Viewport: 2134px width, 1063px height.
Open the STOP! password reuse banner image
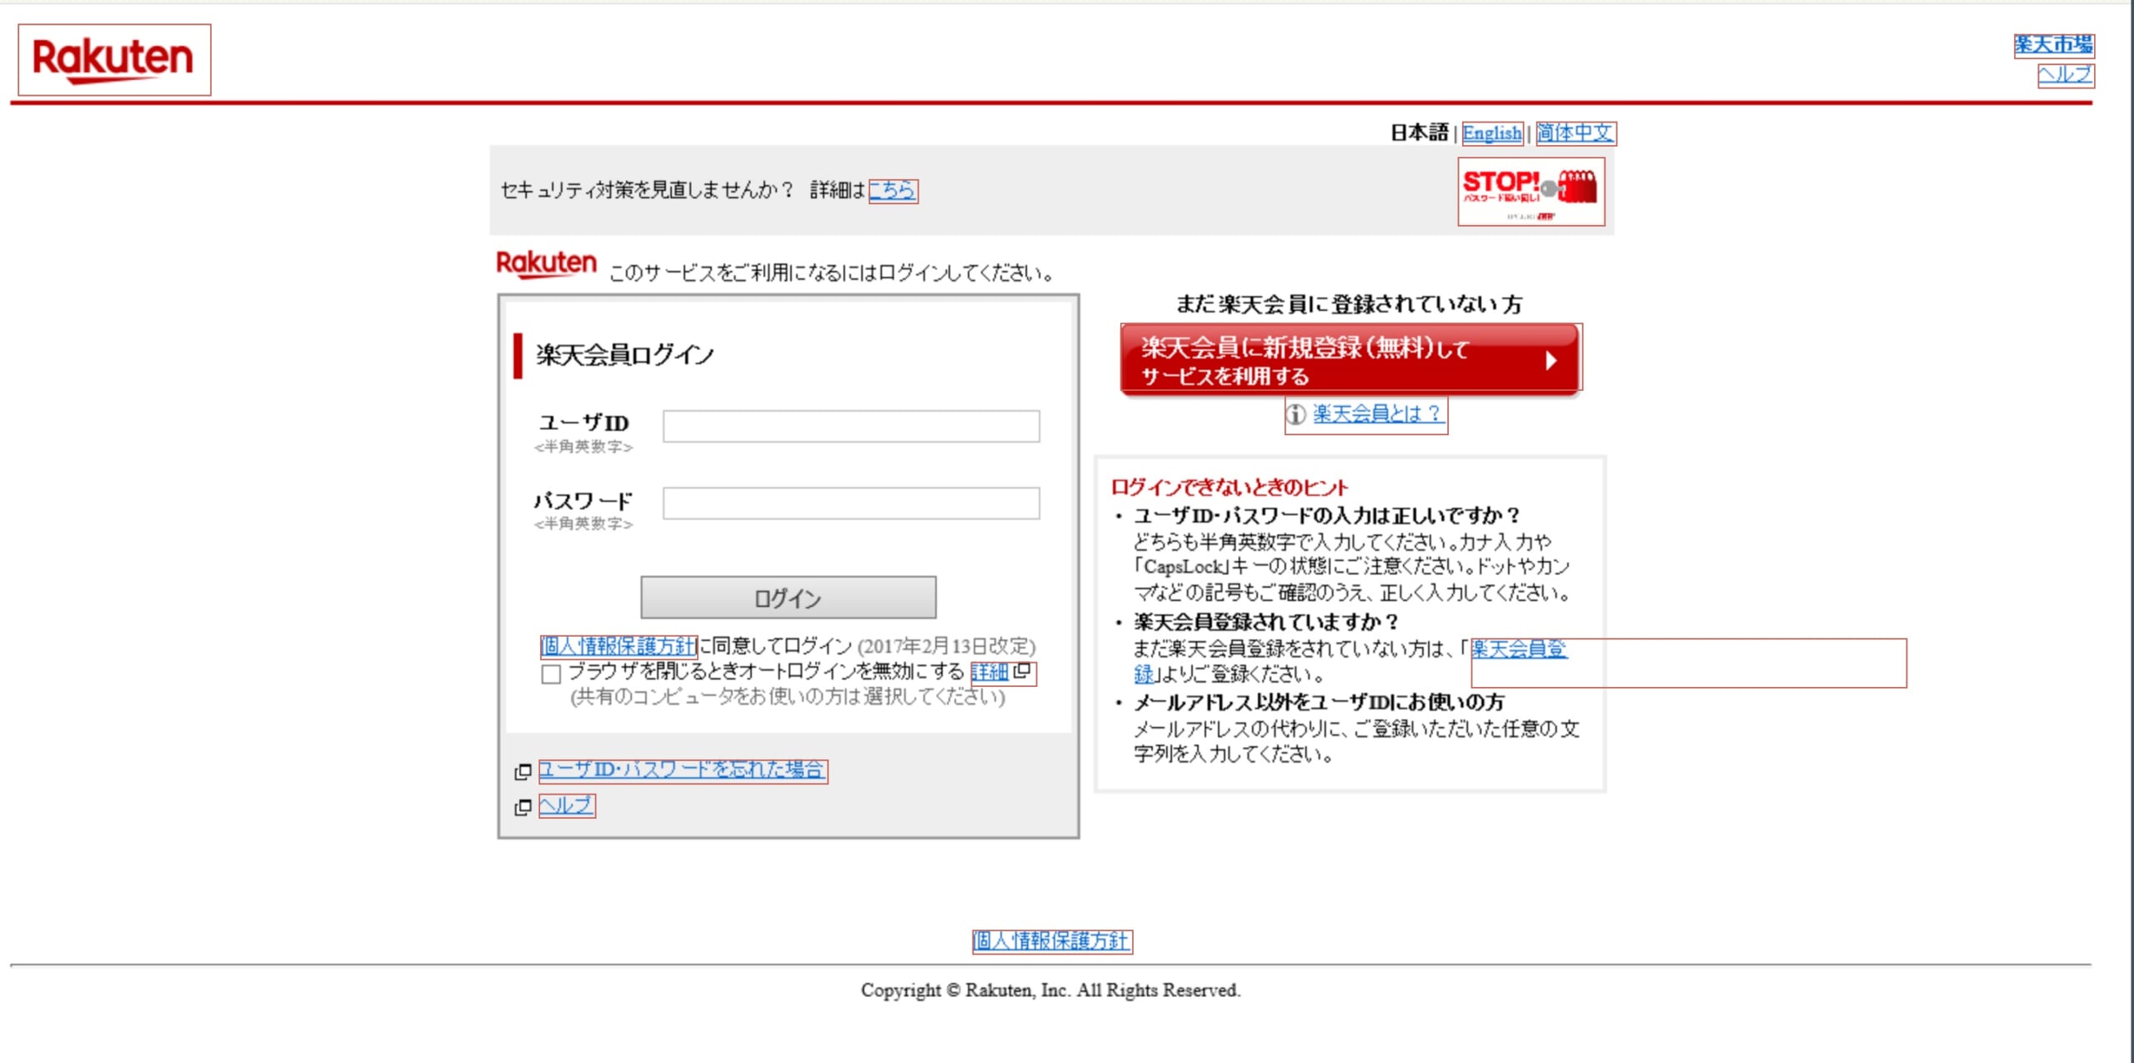[1530, 192]
